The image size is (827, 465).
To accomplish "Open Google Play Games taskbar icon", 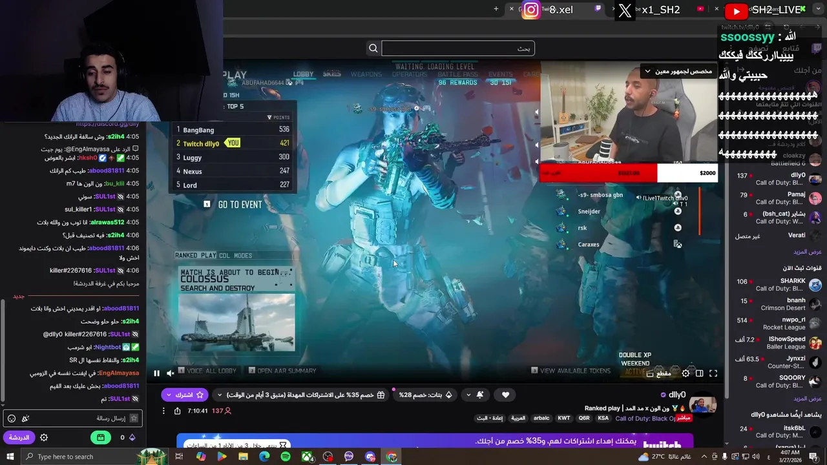I will point(222,457).
